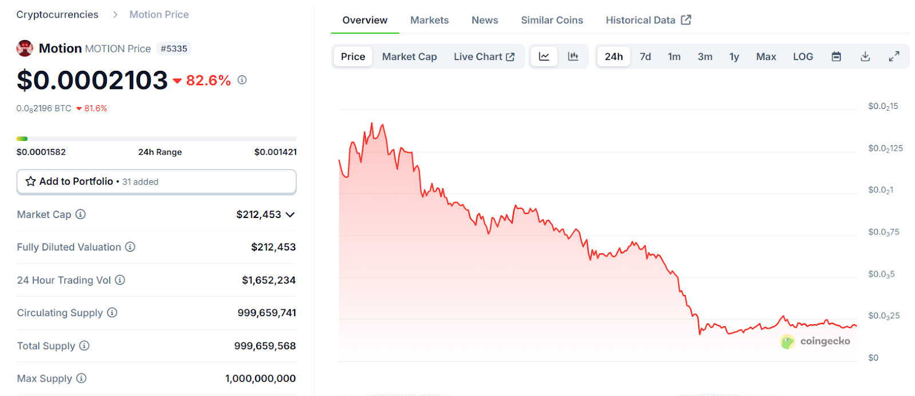Show Max Supply info icon
Image resolution: width=915 pixels, height=396 pixels.
click(81, 378)
